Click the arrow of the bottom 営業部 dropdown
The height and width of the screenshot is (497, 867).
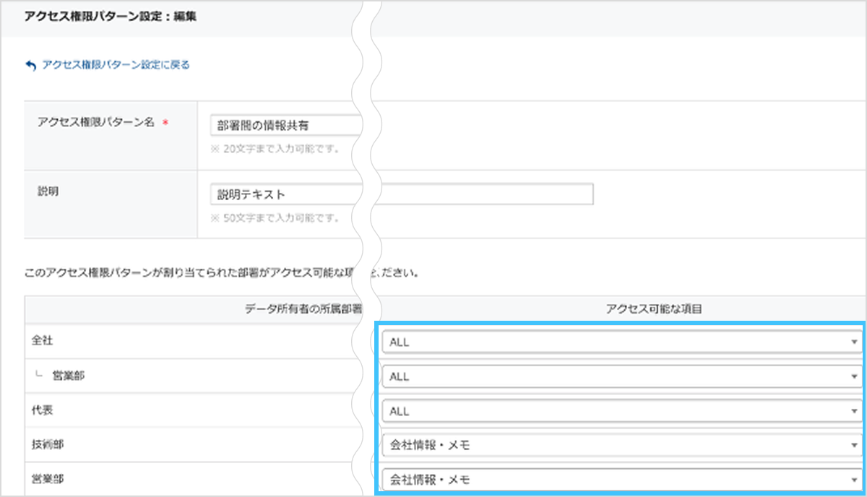point(854,480)
